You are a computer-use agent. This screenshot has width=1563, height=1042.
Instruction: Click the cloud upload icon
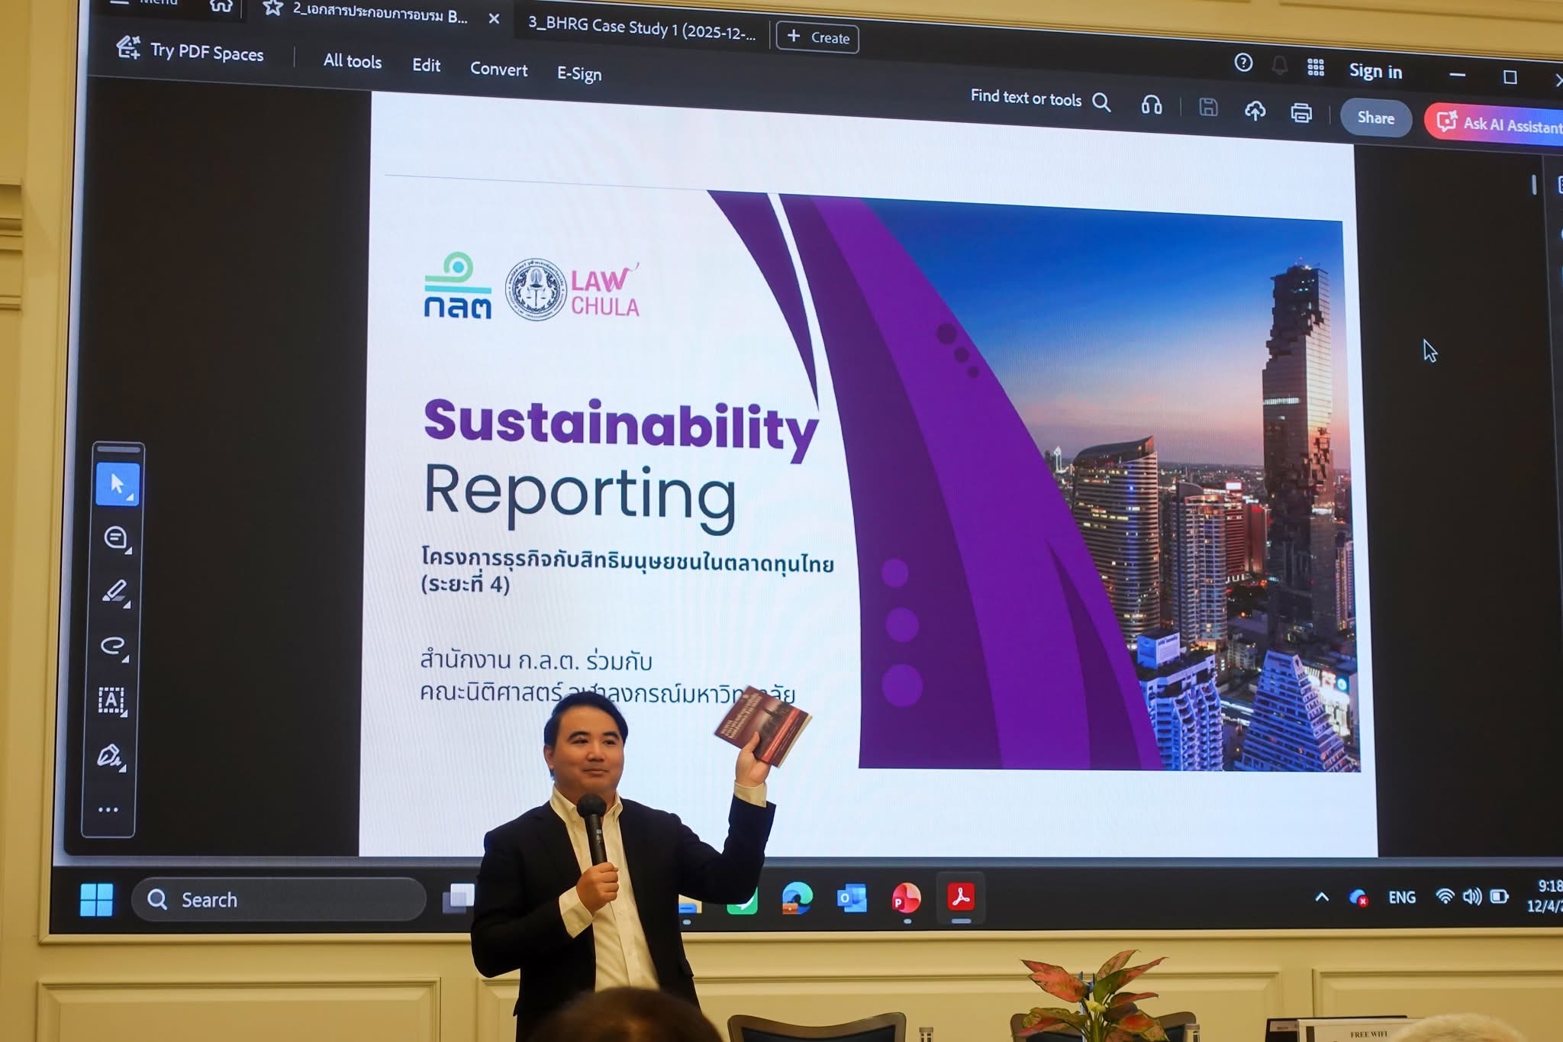pyautogui.click(x=1255, y=111)
